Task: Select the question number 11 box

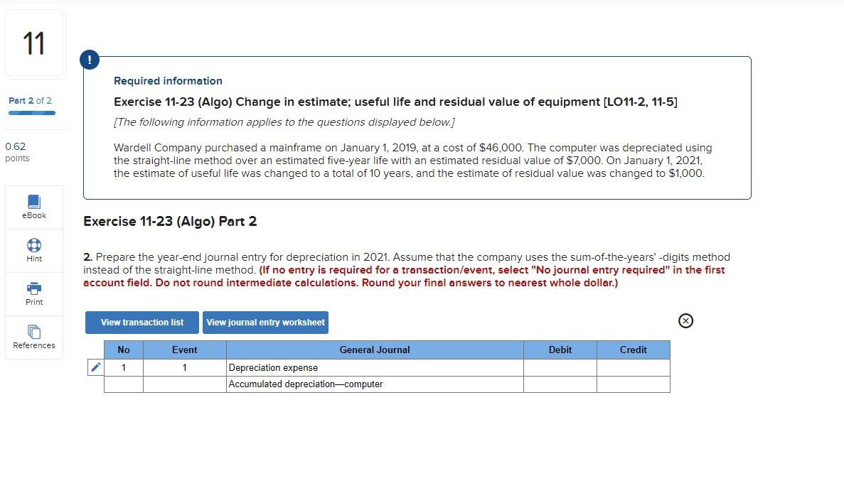Action: click(x=34, y=43)
